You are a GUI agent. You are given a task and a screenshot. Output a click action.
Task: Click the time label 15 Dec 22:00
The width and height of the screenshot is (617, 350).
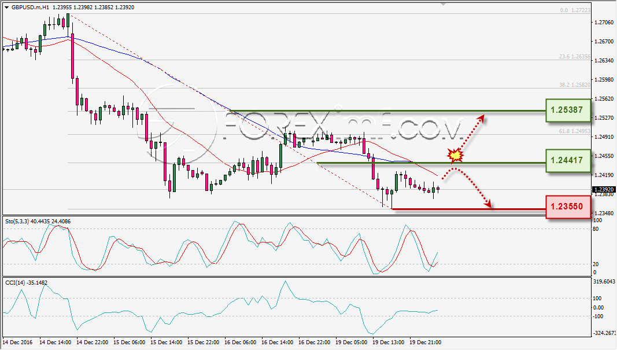pyautogui.click(x=203, y=342)
